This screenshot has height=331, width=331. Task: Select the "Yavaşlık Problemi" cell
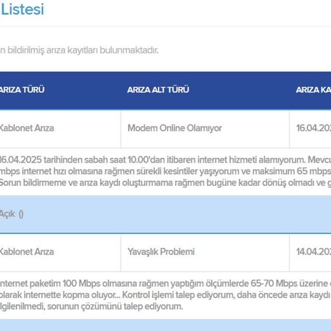161,252
